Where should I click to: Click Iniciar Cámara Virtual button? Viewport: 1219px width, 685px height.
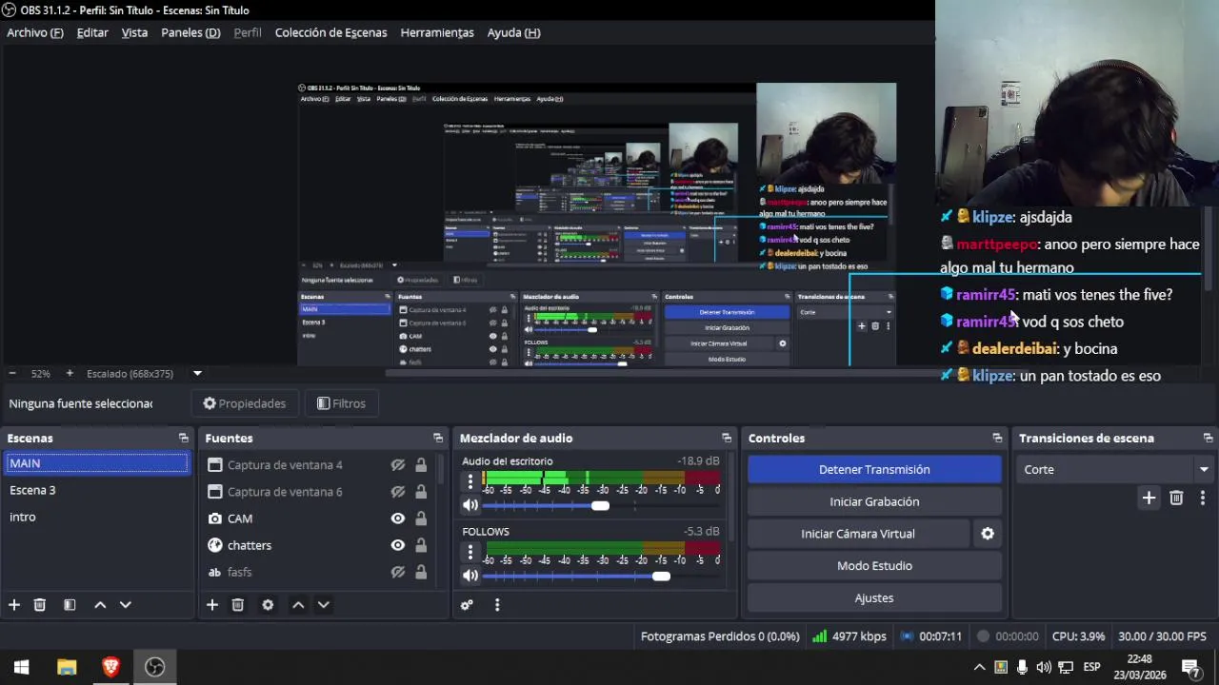(858, 534)
